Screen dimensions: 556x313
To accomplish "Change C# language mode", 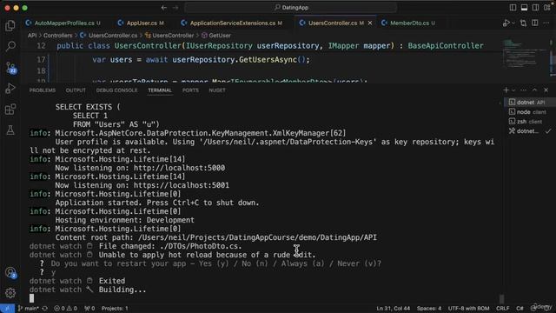I will (x=520, y=309).
